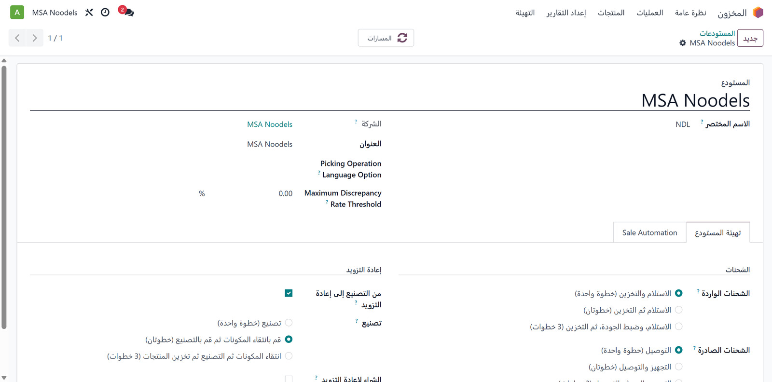Open the activities clock icon
Viewport: 772px width, 382px height.
(105, 13)
